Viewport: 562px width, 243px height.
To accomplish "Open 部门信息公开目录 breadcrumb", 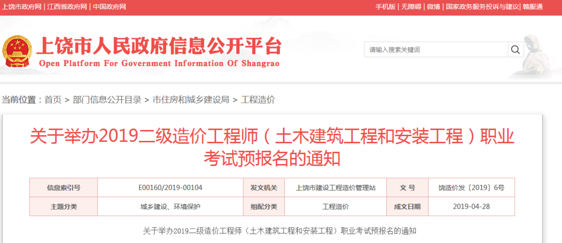I will (107, 100).
